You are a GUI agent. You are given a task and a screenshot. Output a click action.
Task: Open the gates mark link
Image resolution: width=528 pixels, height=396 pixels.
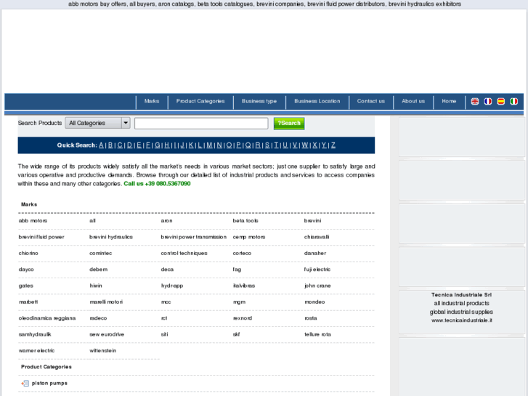click(x=26, y=286)
